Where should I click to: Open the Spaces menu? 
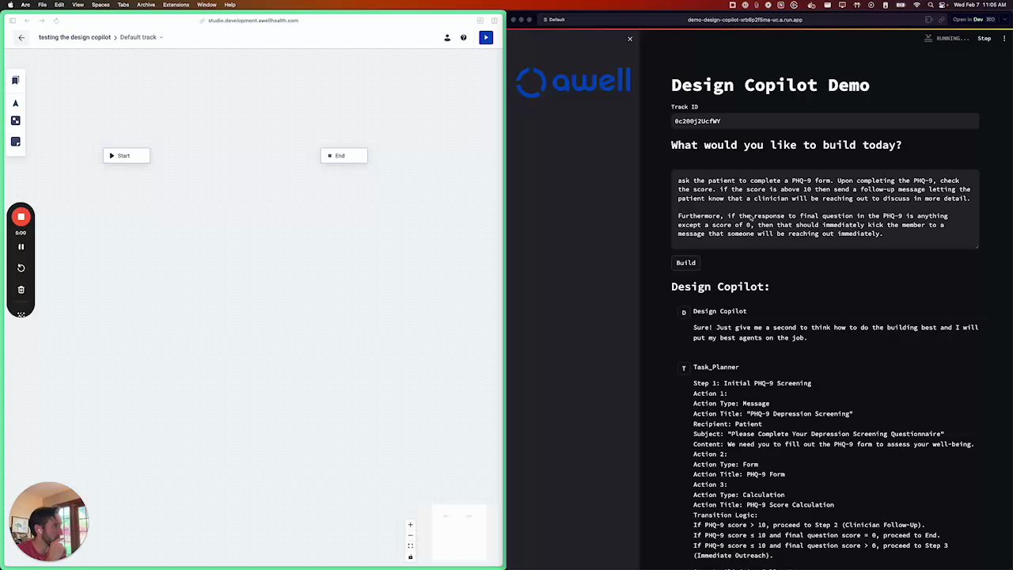pyautogui.click(x=101, y=5)
